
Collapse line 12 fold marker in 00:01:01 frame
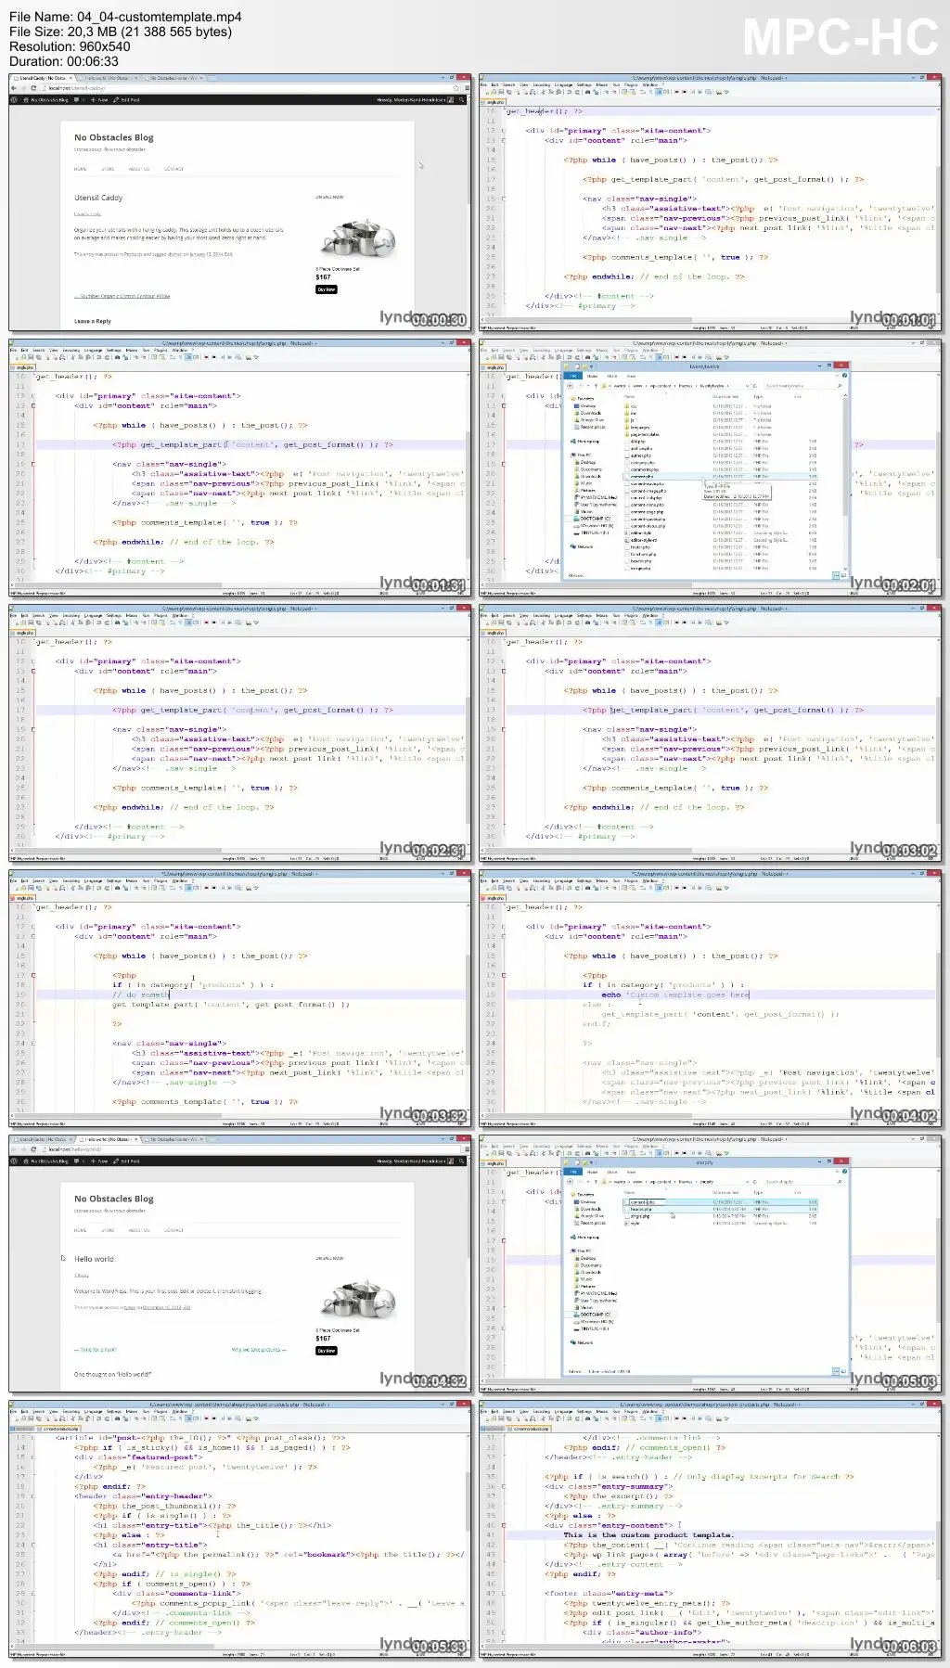(x=504, y=131)
